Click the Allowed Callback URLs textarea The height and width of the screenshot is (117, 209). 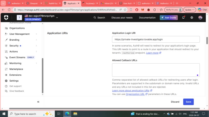point(156,70)
